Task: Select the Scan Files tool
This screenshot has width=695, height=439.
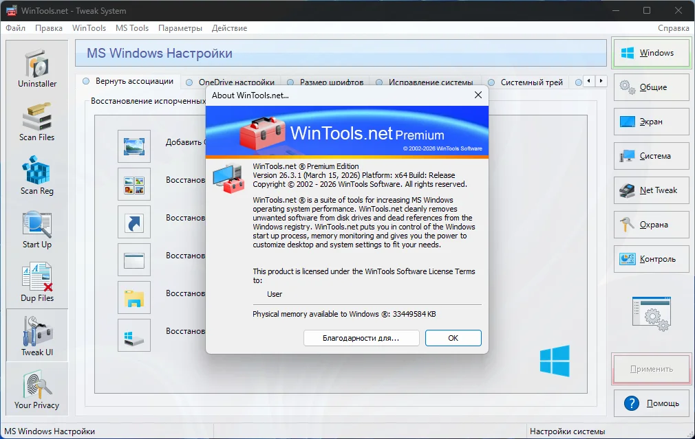Action: (x=37, y=122)
